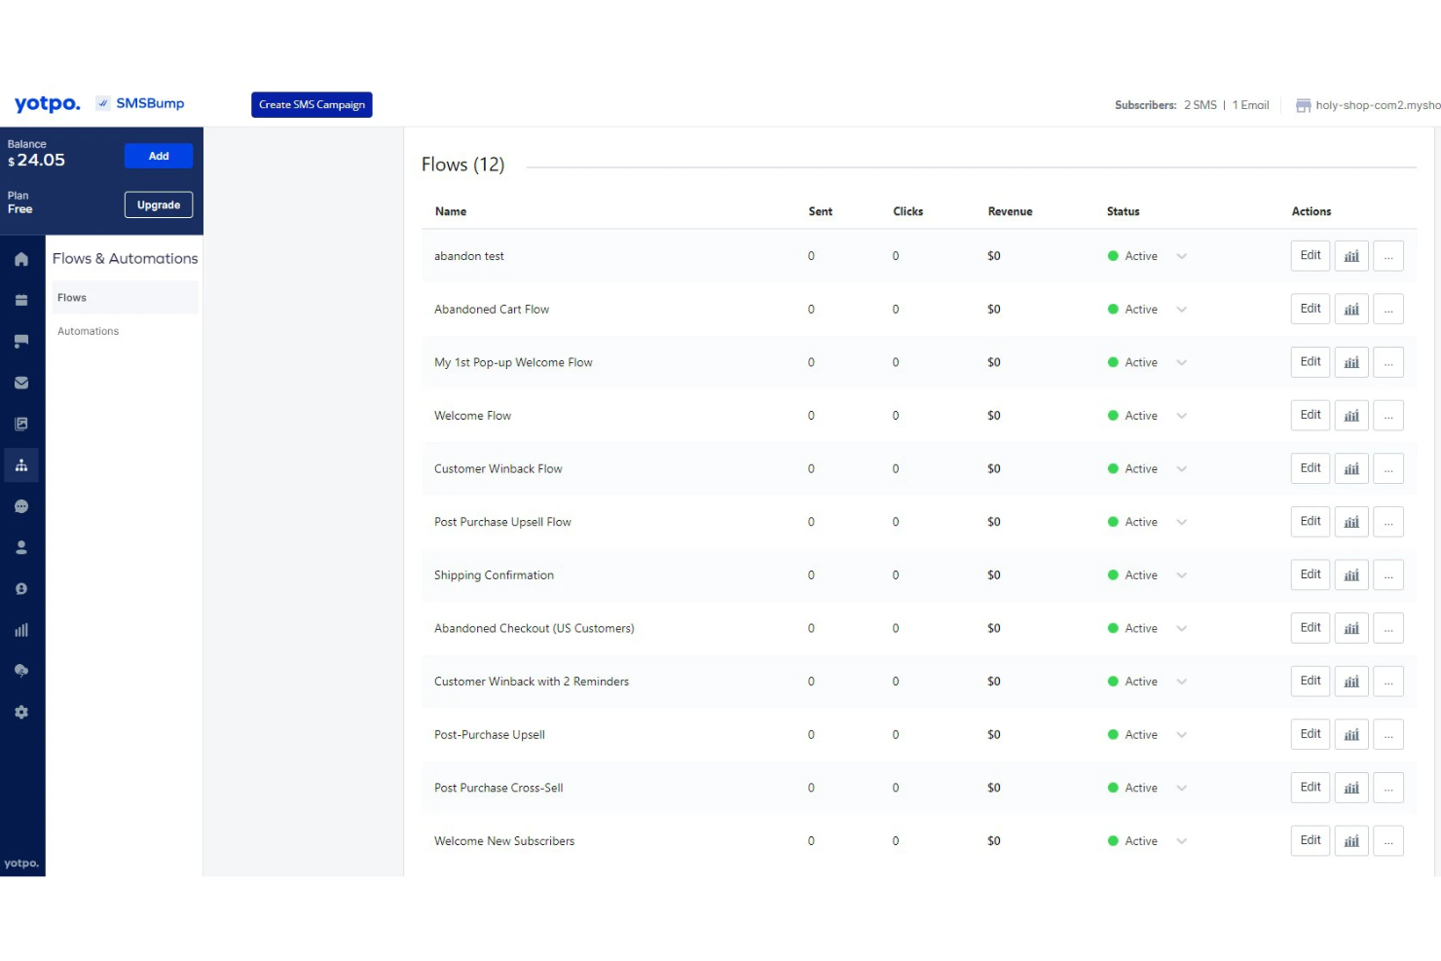Select the Flows tab in sidebar

point(71,297)
